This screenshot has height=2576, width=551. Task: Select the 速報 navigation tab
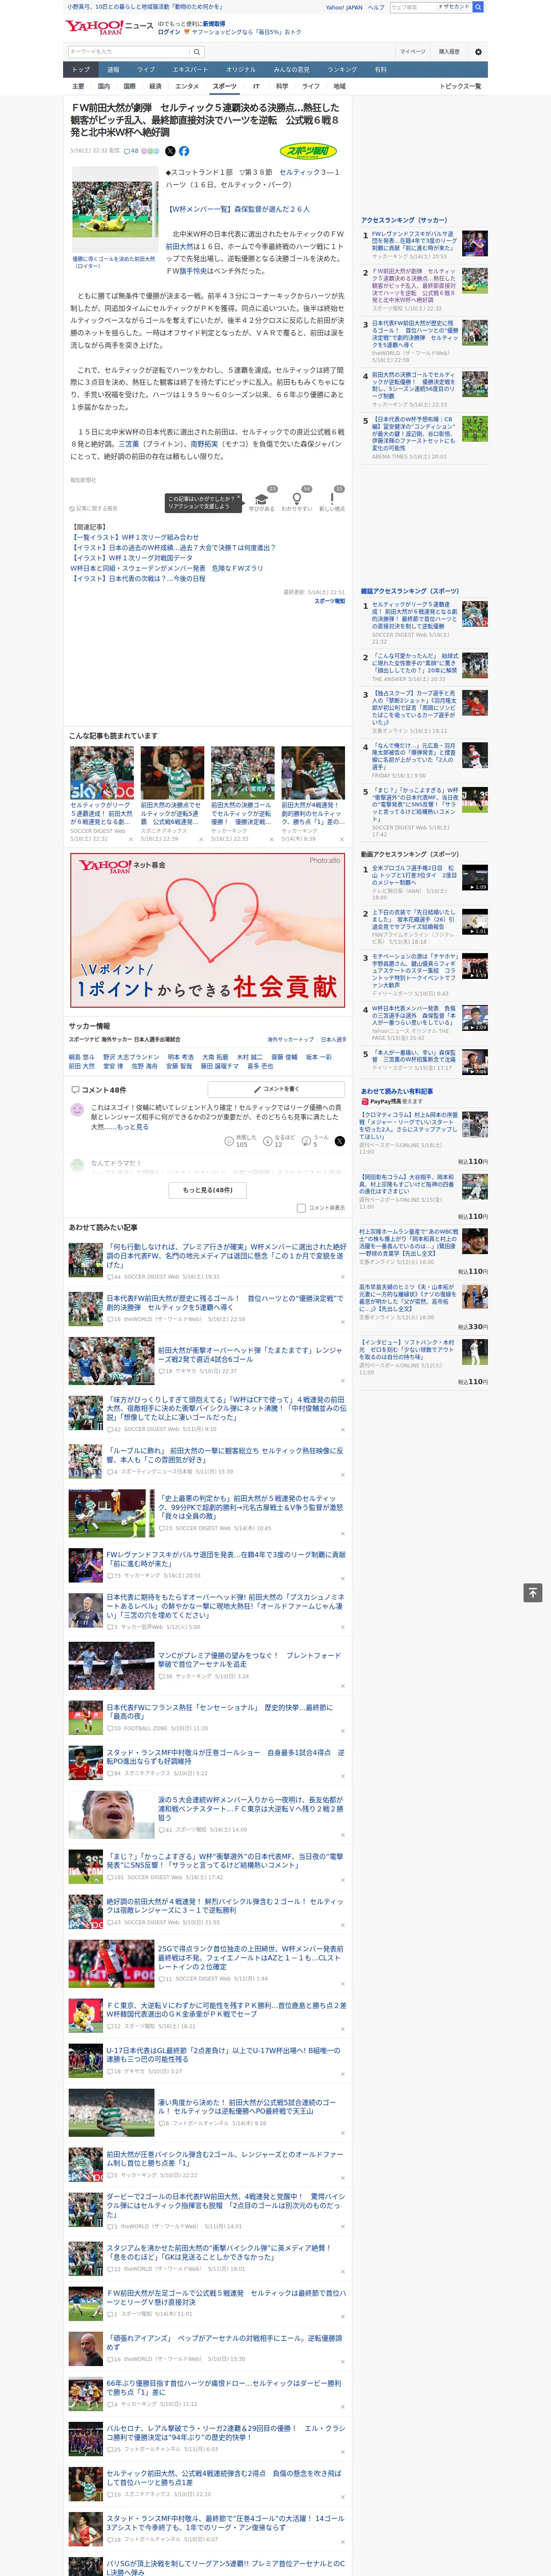pyautogui.click(x=113, y=70)
